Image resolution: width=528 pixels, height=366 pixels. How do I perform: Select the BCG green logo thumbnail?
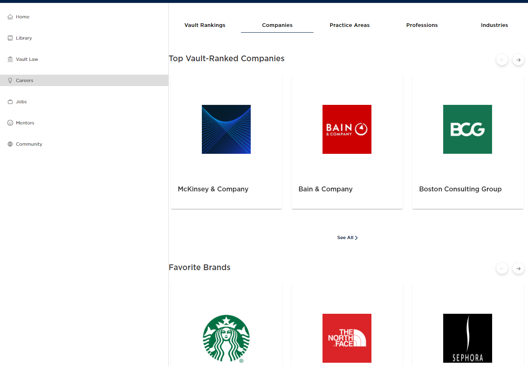click(467, 129)
